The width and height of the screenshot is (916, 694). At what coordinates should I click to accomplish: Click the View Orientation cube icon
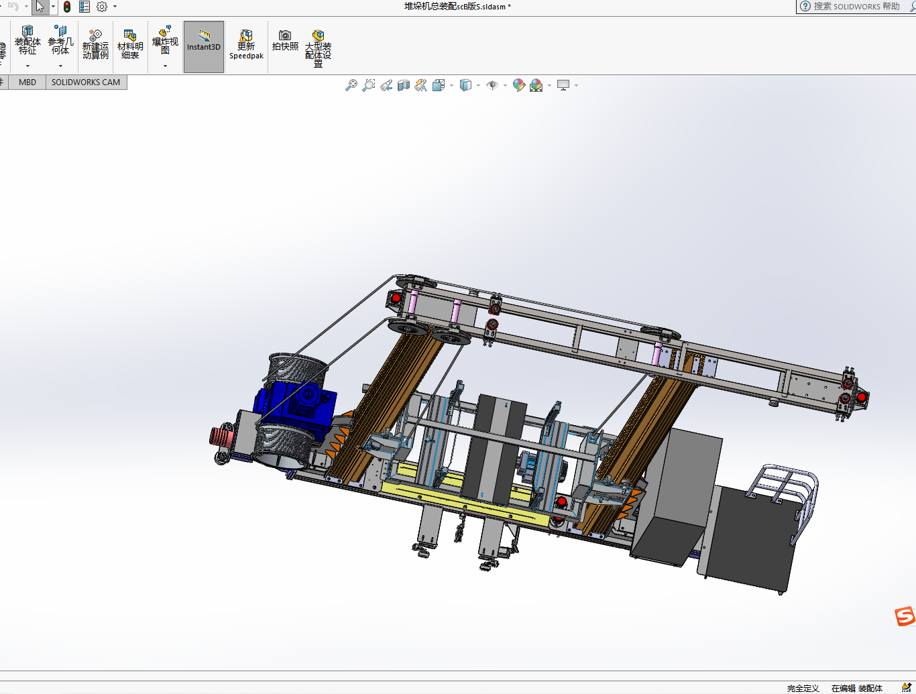click(439, 85)
